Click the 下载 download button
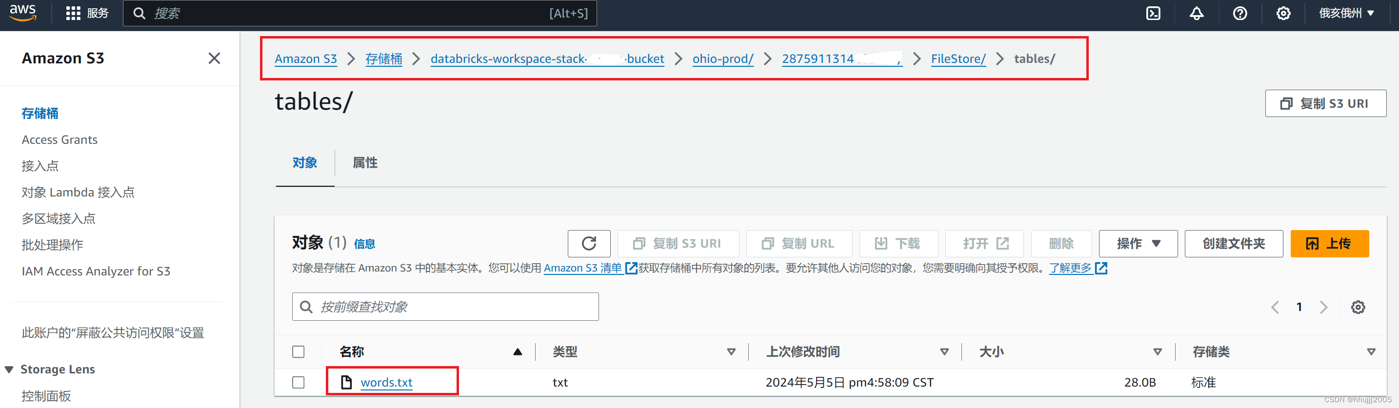The height and width of the screenshot is (408, 1399). coord(898,244)
